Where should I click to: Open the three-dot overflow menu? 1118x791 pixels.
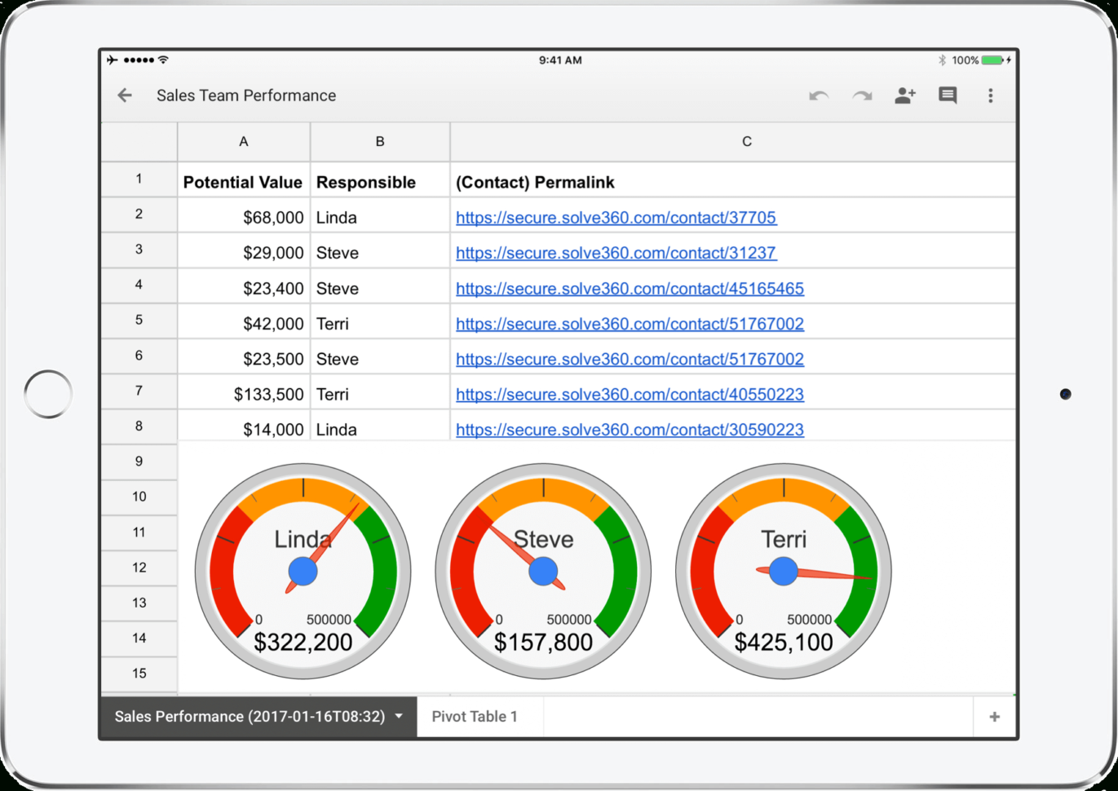991,95
